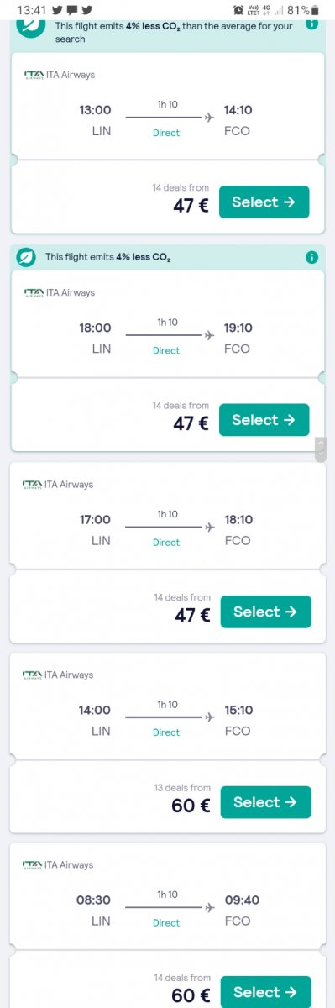Screen dimensions: 335x1008
Task: Tap the alarm icon in status bar
Action: [238, 10]
